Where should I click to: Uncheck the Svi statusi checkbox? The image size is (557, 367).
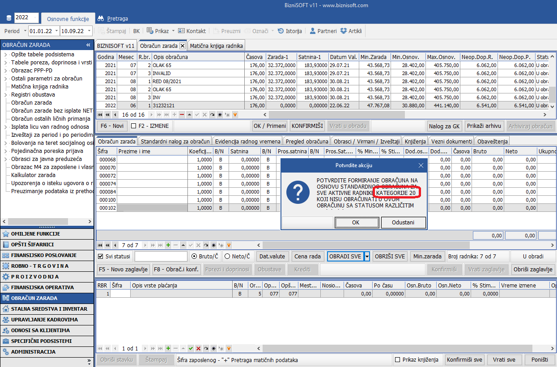(x=101, y=257)
